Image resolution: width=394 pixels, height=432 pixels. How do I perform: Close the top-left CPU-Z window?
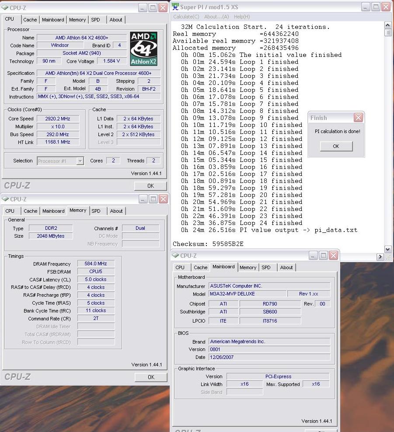(163, 8)
